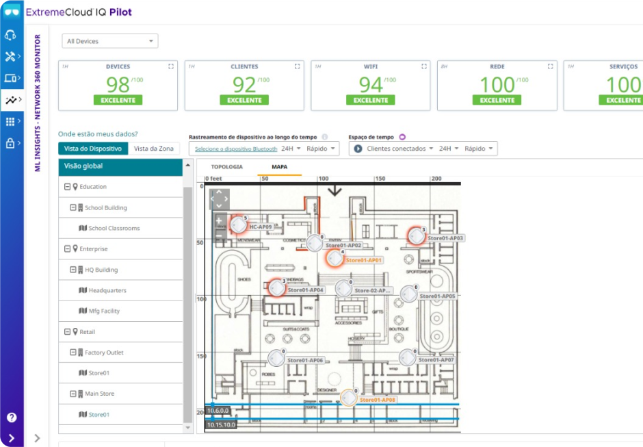Open the help question mark icon
Viewport: 643px width, 447px height.
point(12,418)
